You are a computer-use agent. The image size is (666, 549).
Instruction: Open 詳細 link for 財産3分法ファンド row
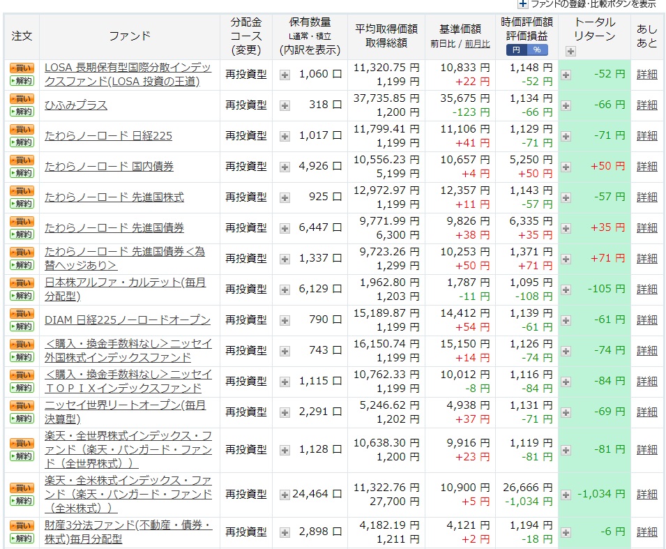647,532
